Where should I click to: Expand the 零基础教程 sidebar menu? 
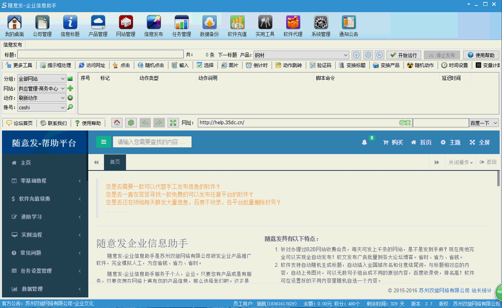pyautogui.click(x=45, y=181)
